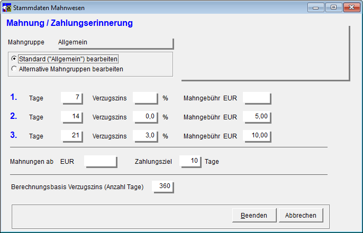Screen dimensions: 363x233
Task: Click the Zahlungsziel label
Action: pos(153,162)
